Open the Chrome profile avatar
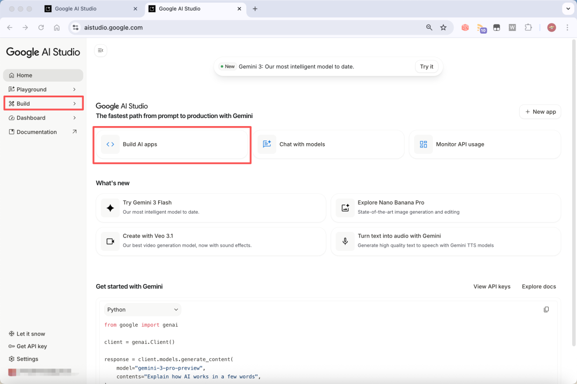 tap(551, 28)
